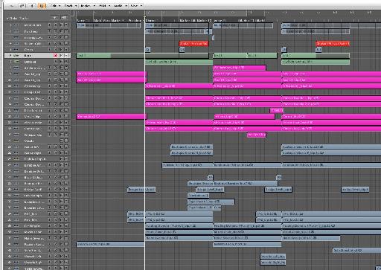Click the Guitar right track icon
This screenshot has height=270, width=381.
point(16,153)
